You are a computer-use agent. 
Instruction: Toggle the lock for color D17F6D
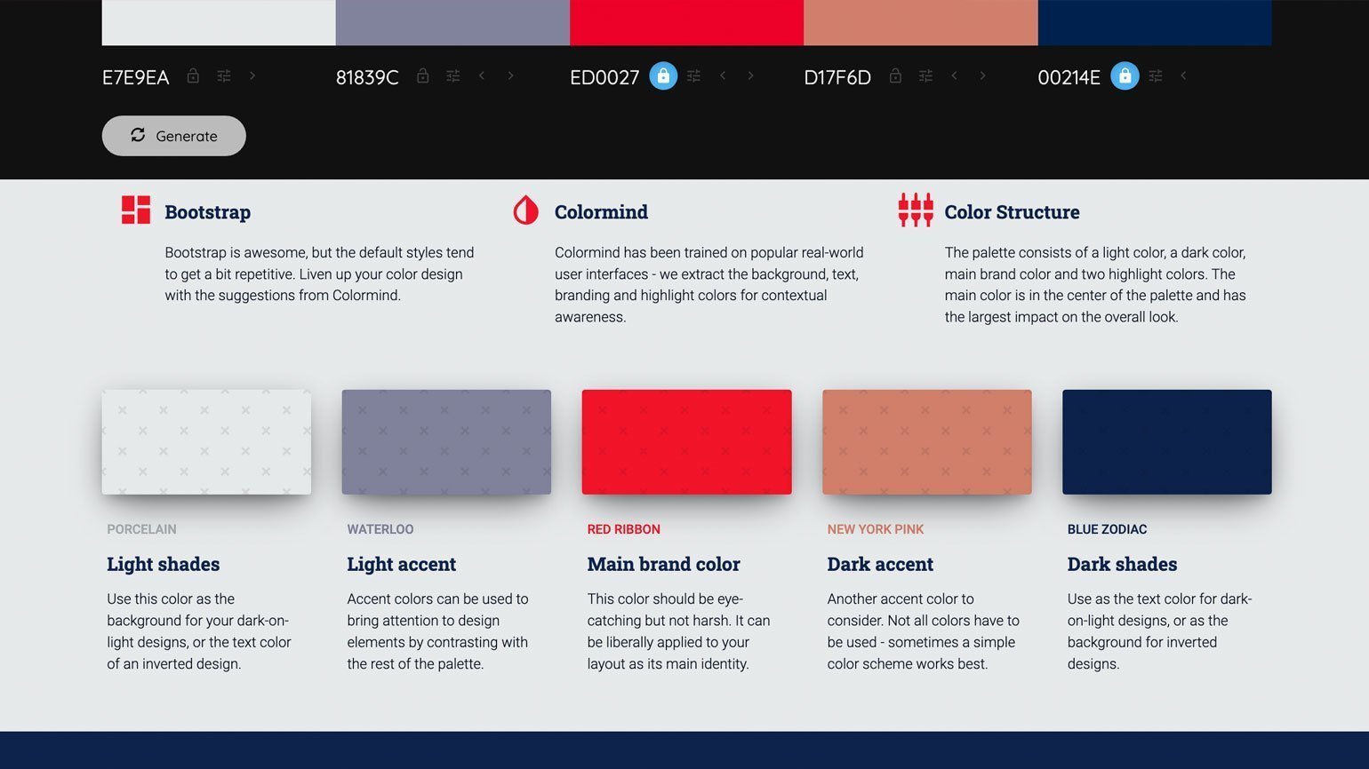point(895,76)
